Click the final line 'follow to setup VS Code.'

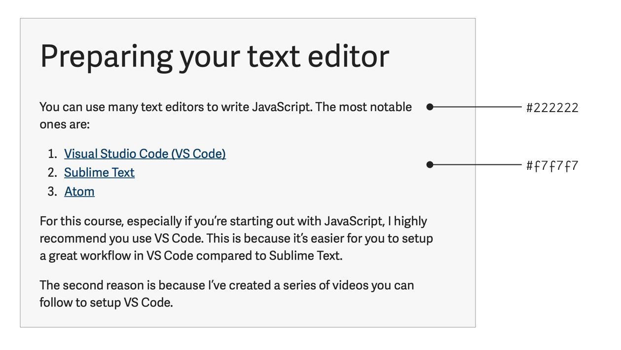[x=106, y=302]
